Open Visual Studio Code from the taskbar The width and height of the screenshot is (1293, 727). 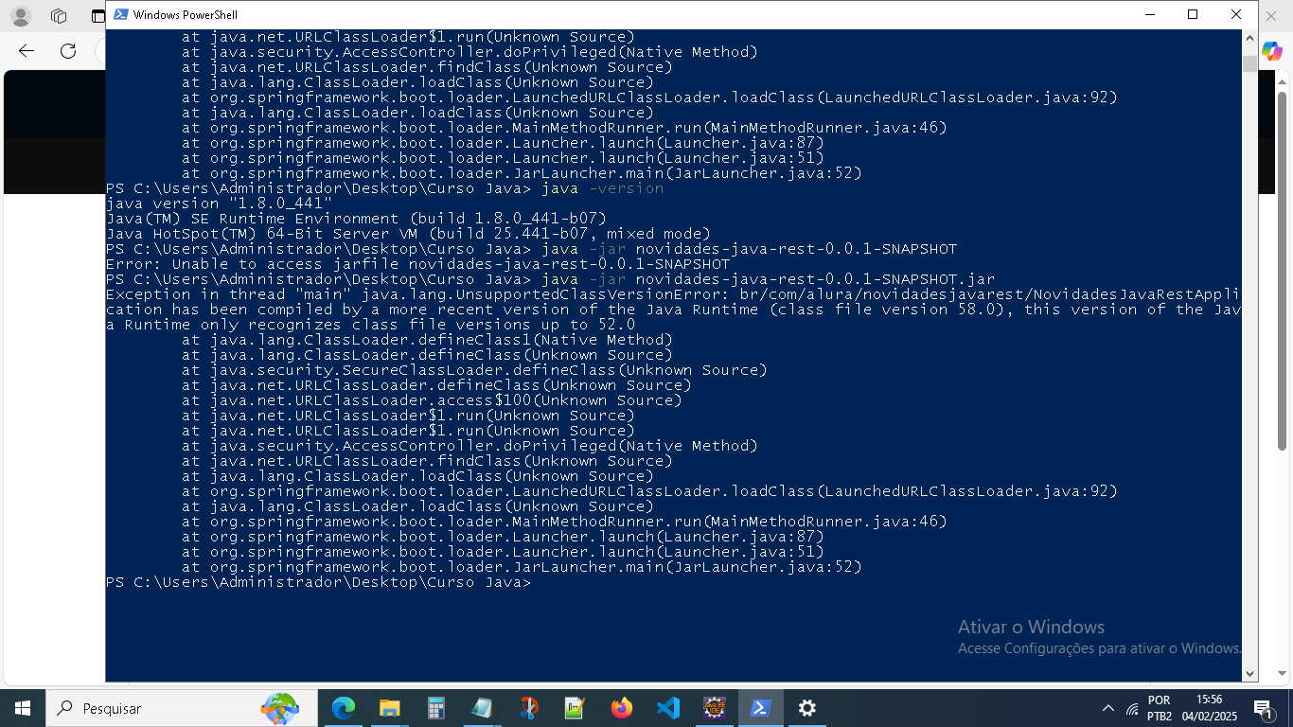(x=668, y=708)
